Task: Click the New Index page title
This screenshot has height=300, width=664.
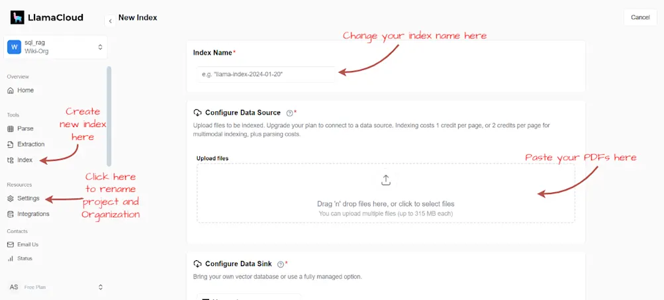Action: tap(138, 18)
